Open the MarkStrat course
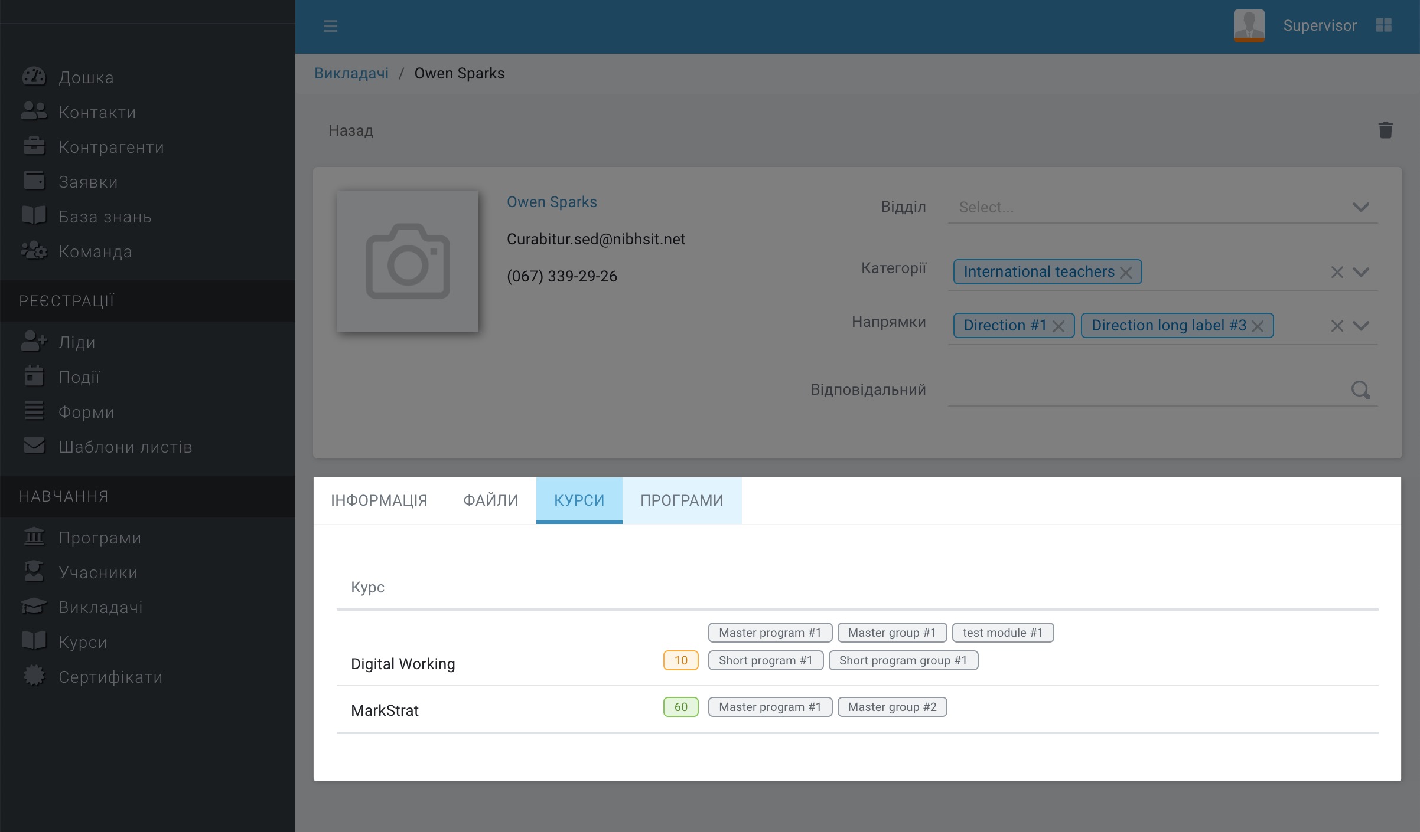 pos(385,710)
